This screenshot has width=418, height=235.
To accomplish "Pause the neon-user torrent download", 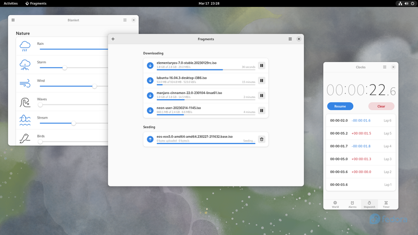I will point(262,111).
